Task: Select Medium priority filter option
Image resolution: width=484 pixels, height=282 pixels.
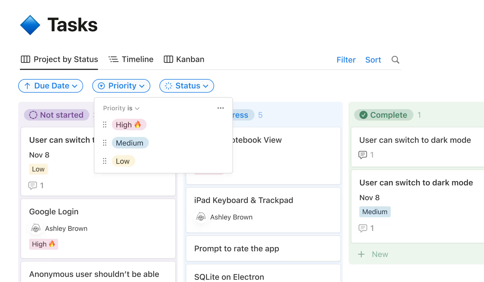Action: click(130, 143)
